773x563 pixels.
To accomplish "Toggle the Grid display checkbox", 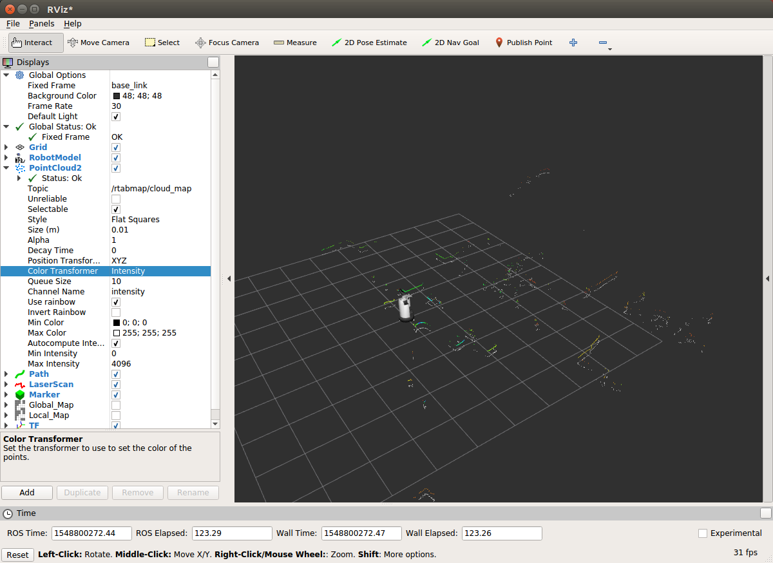I will coord(116,148).
